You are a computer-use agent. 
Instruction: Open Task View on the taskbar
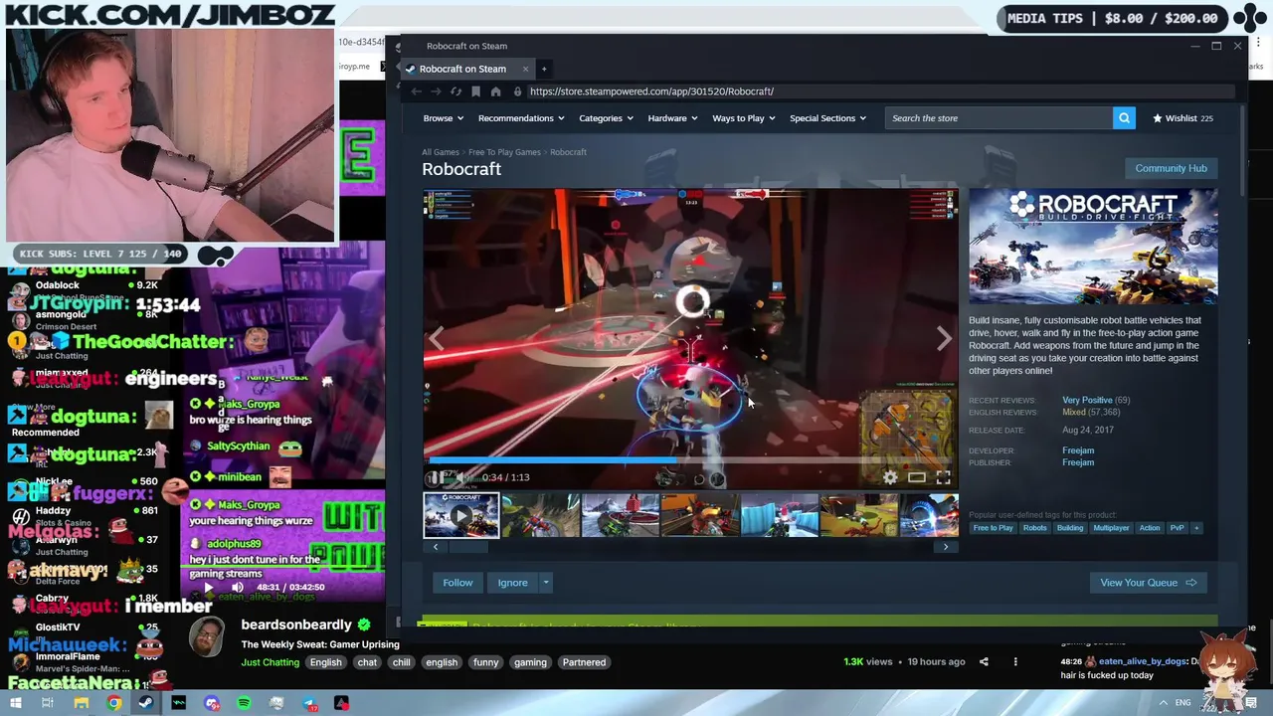pos(47,703)
